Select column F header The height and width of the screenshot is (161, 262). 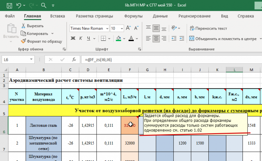[x=130, y=70]
